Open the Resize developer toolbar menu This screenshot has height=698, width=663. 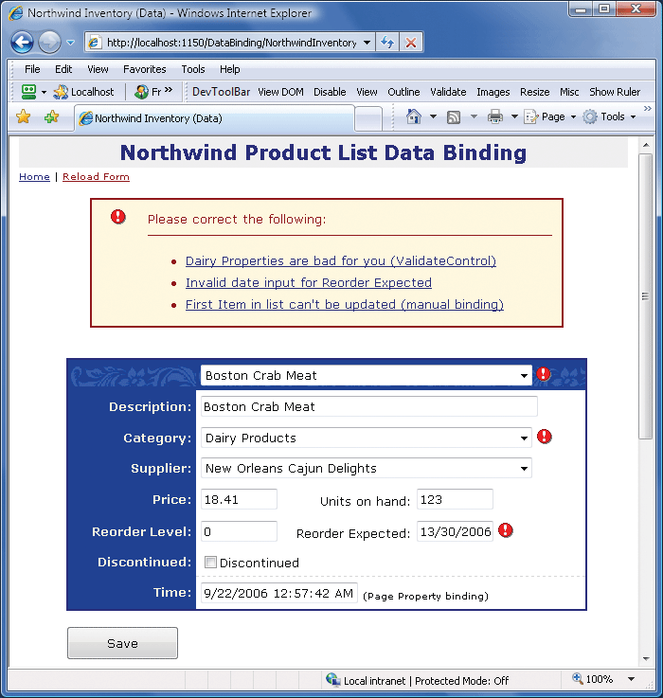coord(535,92)
